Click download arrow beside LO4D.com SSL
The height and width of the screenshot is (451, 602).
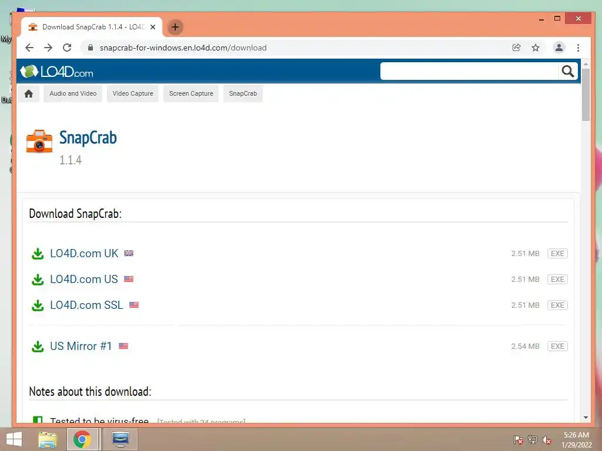tap(38, 305)
